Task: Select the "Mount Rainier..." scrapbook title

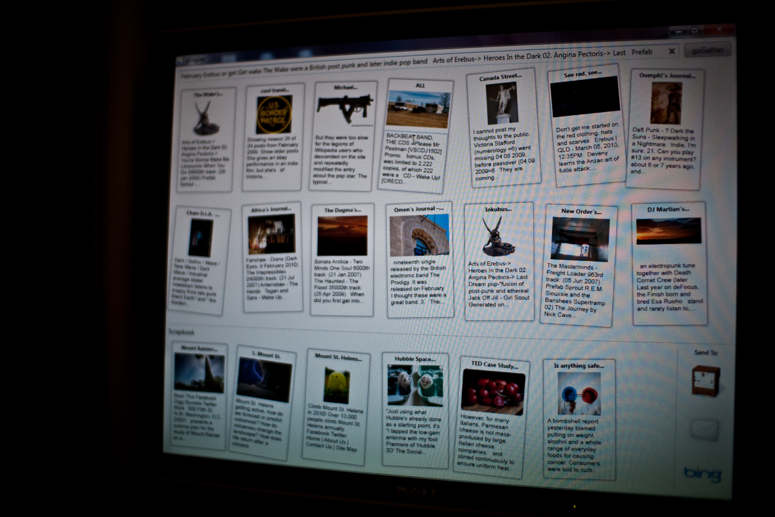Action: click(x=200, y=348)
